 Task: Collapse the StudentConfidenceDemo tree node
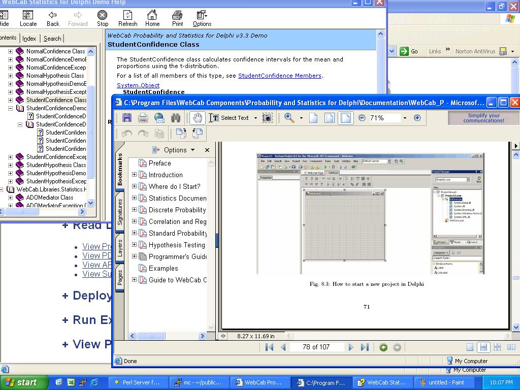[10, 108]
